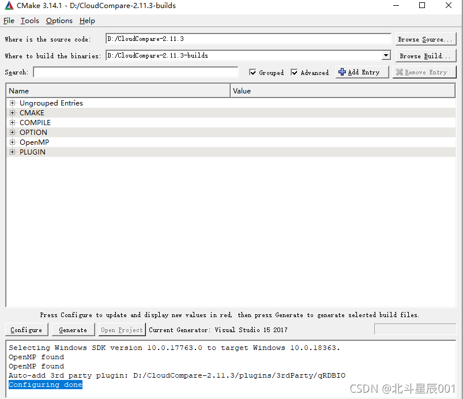463x399 pixels.
Task: Focus the Search input field
Action: (x=135, y=72)
